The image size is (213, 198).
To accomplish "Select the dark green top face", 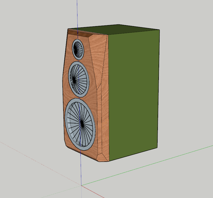I will pos(114,30).
